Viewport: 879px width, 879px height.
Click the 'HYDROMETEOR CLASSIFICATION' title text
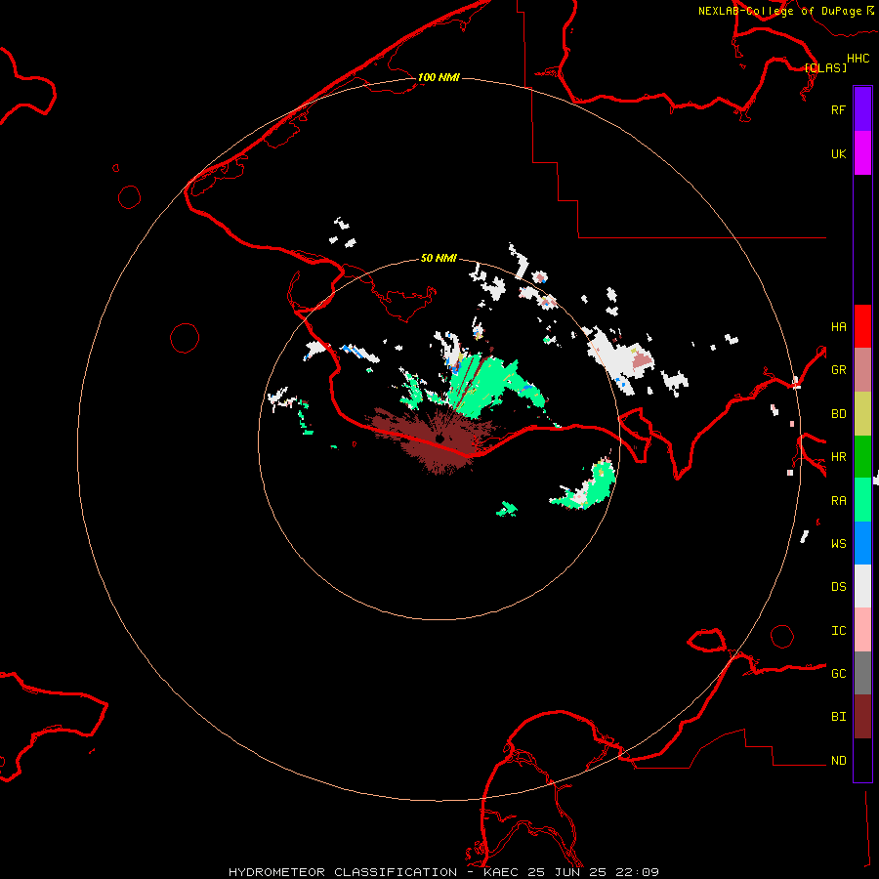pyautogui.click(x=343, y=872)
